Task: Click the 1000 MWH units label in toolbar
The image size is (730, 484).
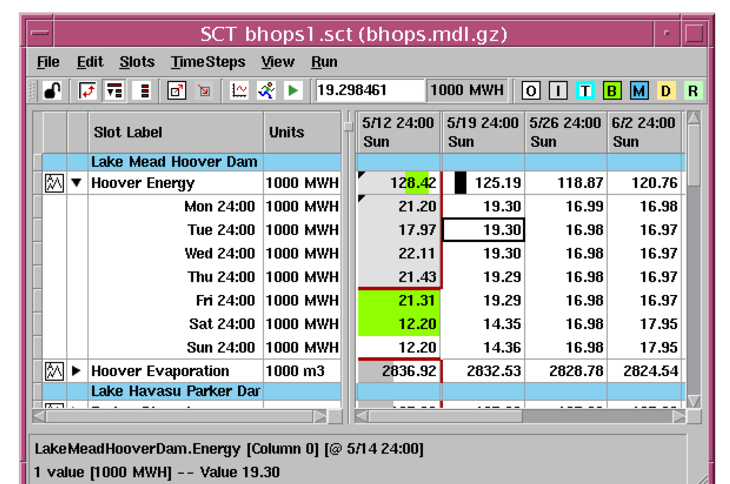Action: (467, 91)
